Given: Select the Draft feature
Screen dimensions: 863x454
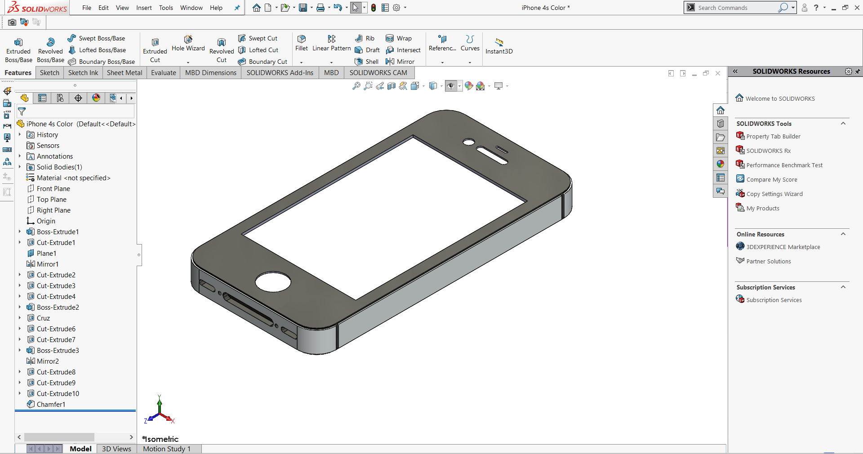Looking at the screenshot, I should [367, 50].
